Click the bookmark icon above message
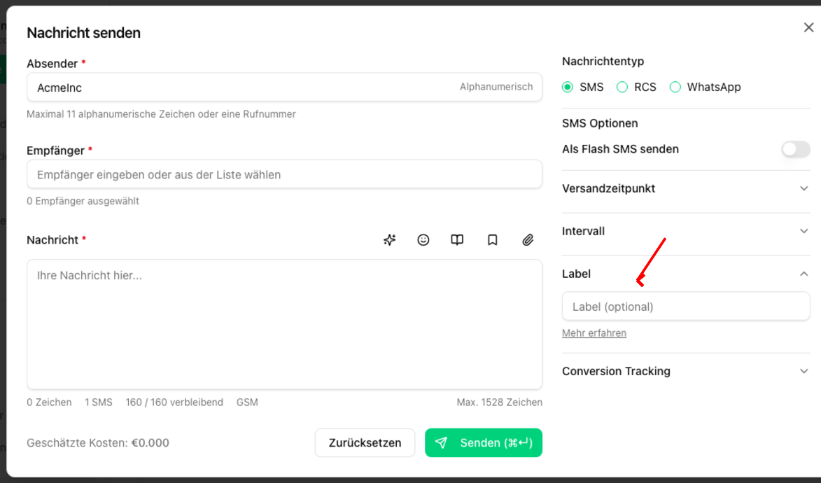Image resolution: width=821 pixels, height=483 pixels. [x=493, y=240]
